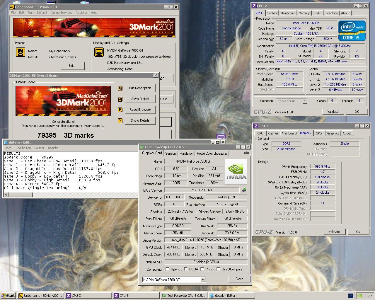
Task: Click the ResultBrowser icon
Action: click(x=120, y=110)
